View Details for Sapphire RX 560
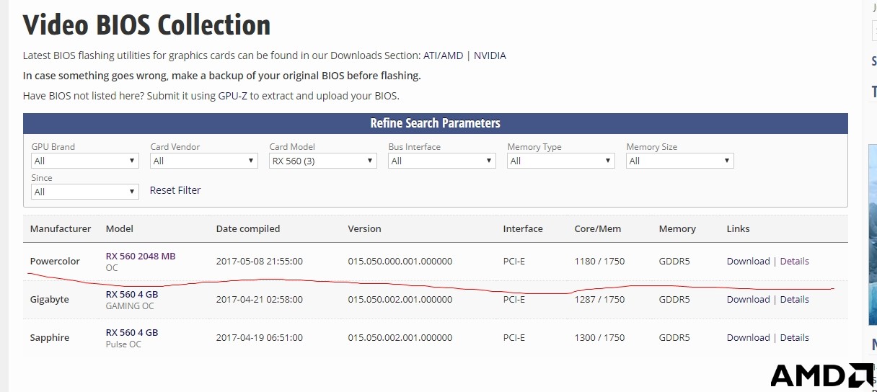Screen dimensions: 877x392 point(794,337)
